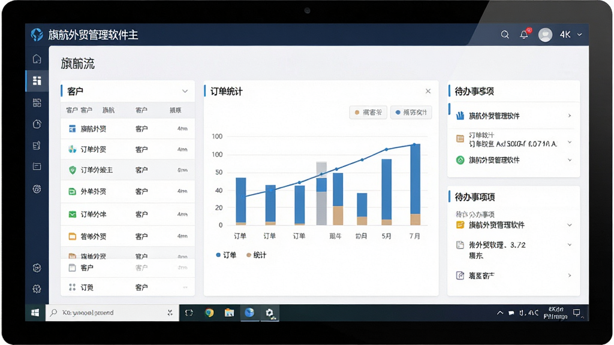614x345 pixels.
Task: Click the 旗航外贸管理软件 title in the header
Action: pos(93,35)
